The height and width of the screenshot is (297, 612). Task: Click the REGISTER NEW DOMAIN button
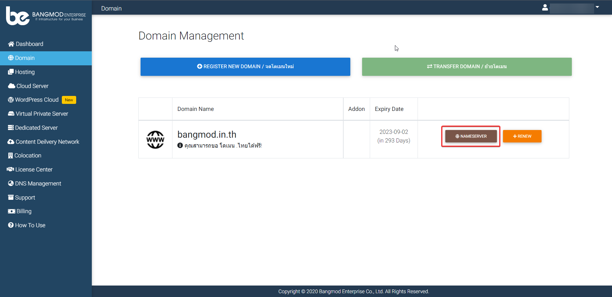tap(245, 67)
